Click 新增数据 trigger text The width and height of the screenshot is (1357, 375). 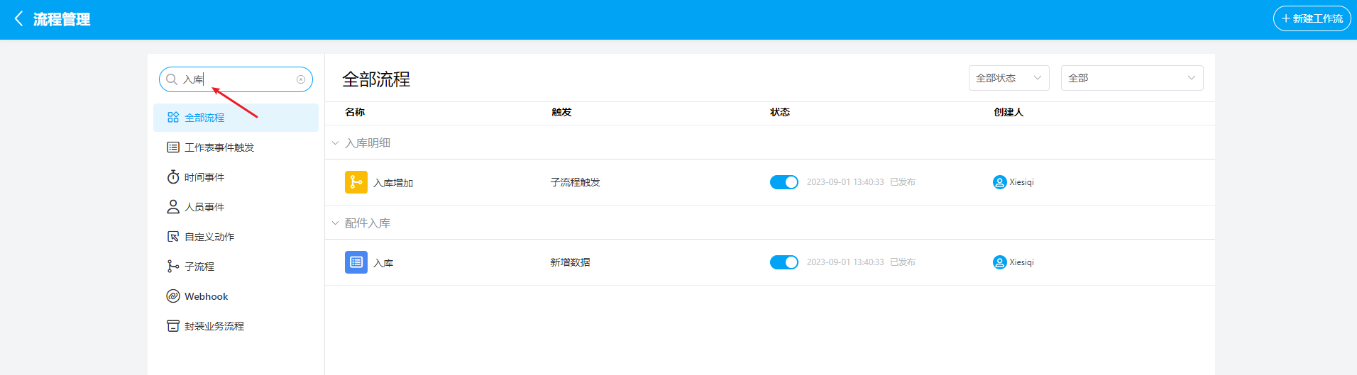571,262
